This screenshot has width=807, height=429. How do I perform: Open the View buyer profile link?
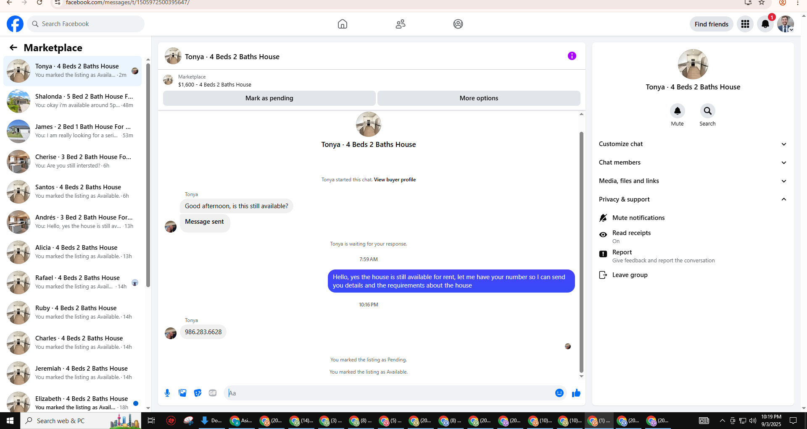click(395, 180)
